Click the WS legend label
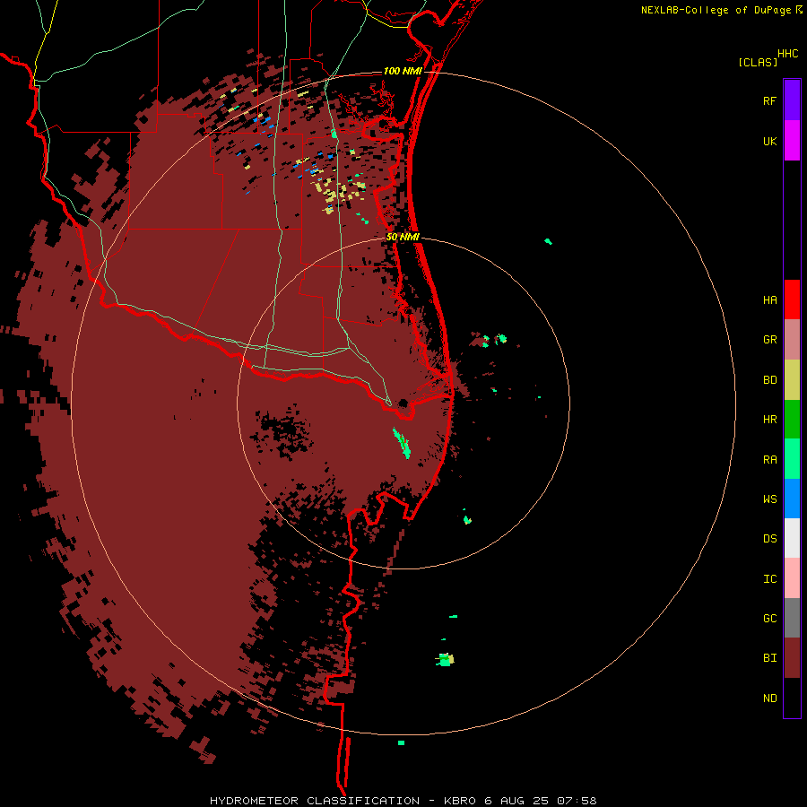This screenshot has width=807, height=807. click(x=769, y=499)
